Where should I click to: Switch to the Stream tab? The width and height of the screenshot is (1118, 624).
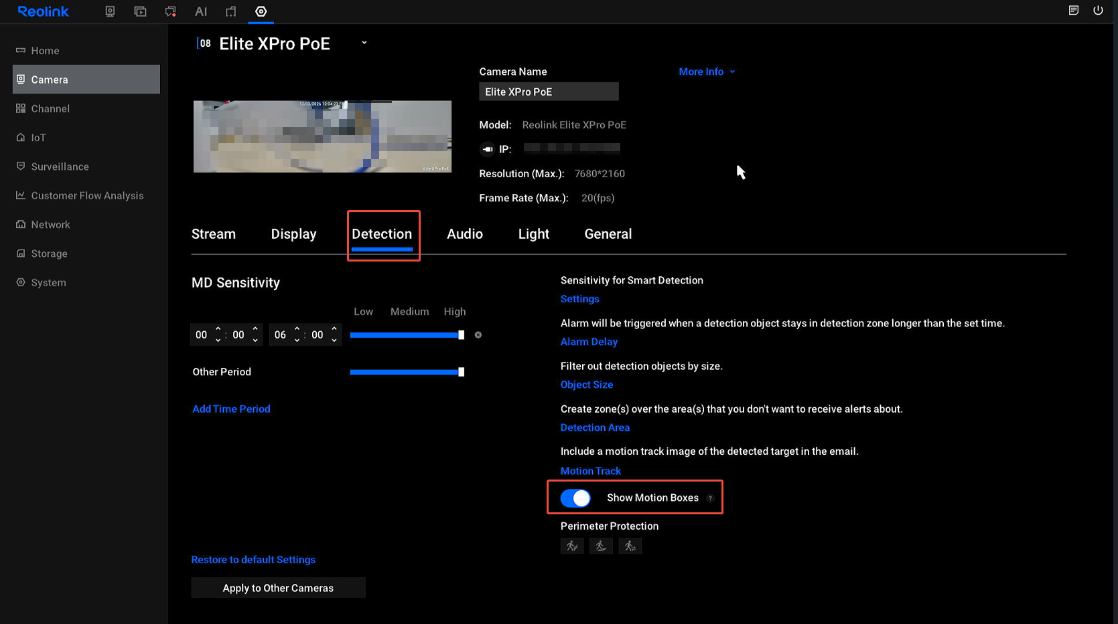(x=213, y=234)
